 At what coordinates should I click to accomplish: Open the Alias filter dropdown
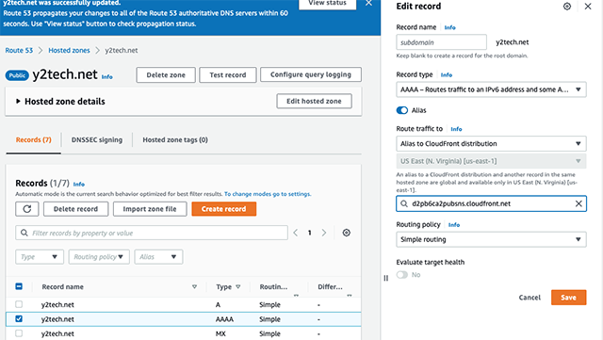pos(158,257)
